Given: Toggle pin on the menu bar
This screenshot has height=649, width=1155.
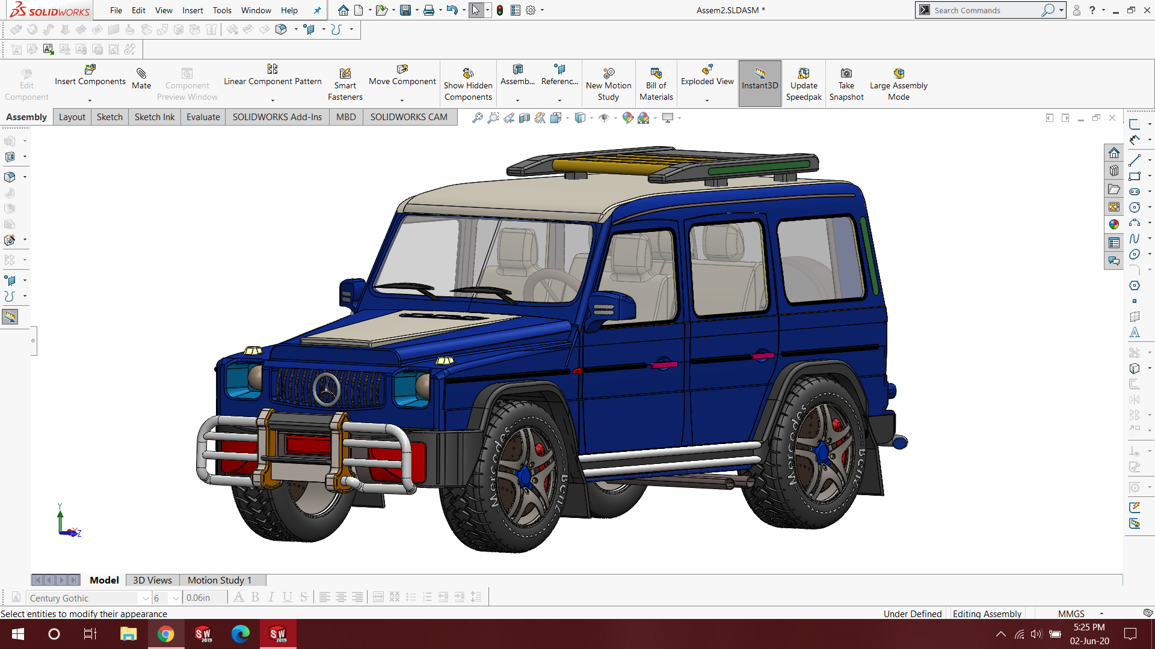Looking at the screenshot, I should coord(317,10).
